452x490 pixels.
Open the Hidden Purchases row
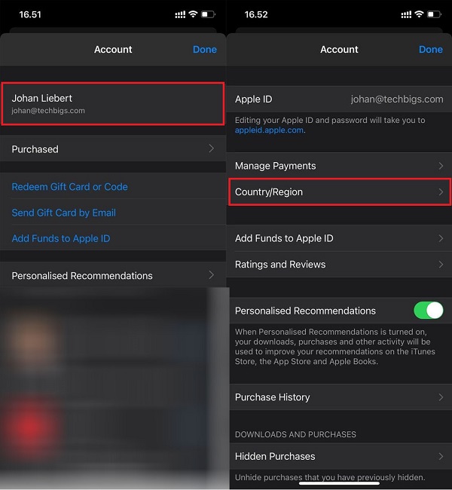click(x=339, y=456)
